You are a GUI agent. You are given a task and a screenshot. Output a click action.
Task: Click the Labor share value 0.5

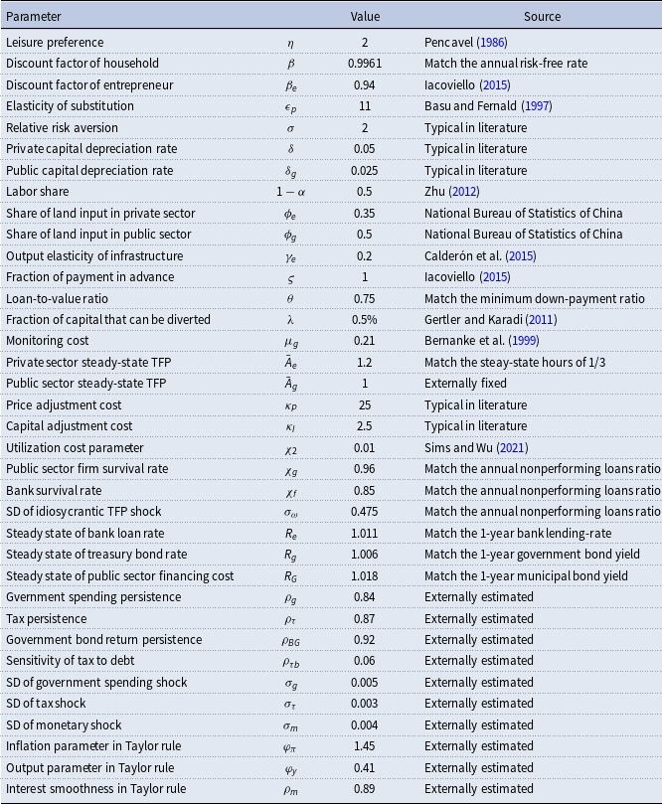[365, 192]
